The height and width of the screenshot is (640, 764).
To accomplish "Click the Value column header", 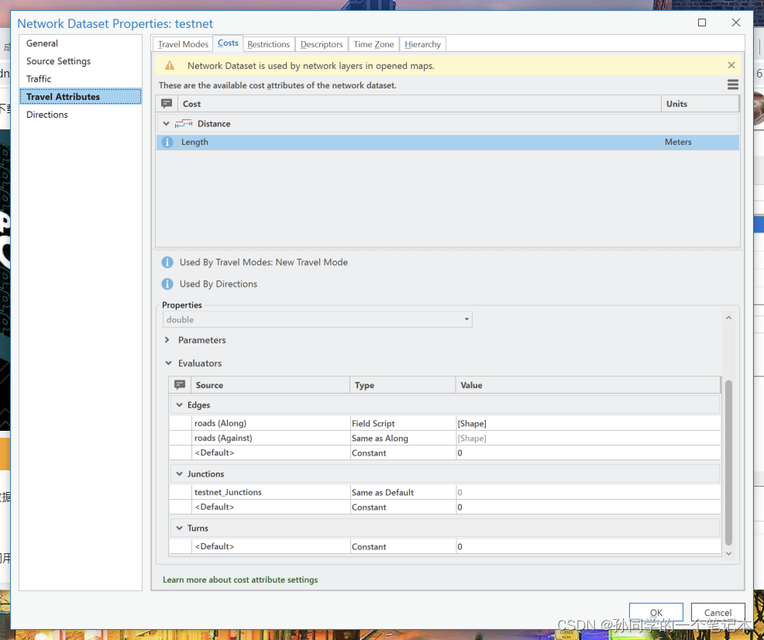I will coord(588,385).
